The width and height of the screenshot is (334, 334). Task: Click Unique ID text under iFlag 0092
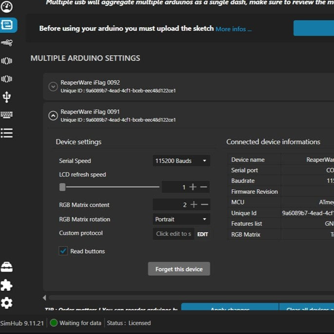coord(118,91)
